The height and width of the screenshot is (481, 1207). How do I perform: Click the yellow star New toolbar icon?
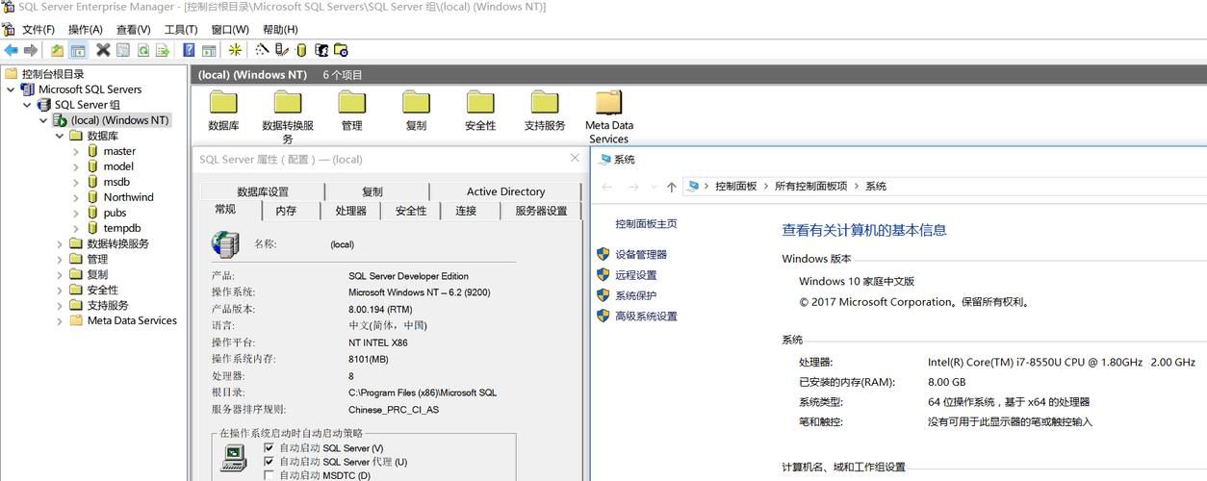click(x=234, y=50)
